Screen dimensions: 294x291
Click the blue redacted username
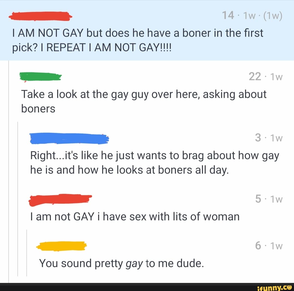point(69,139)
